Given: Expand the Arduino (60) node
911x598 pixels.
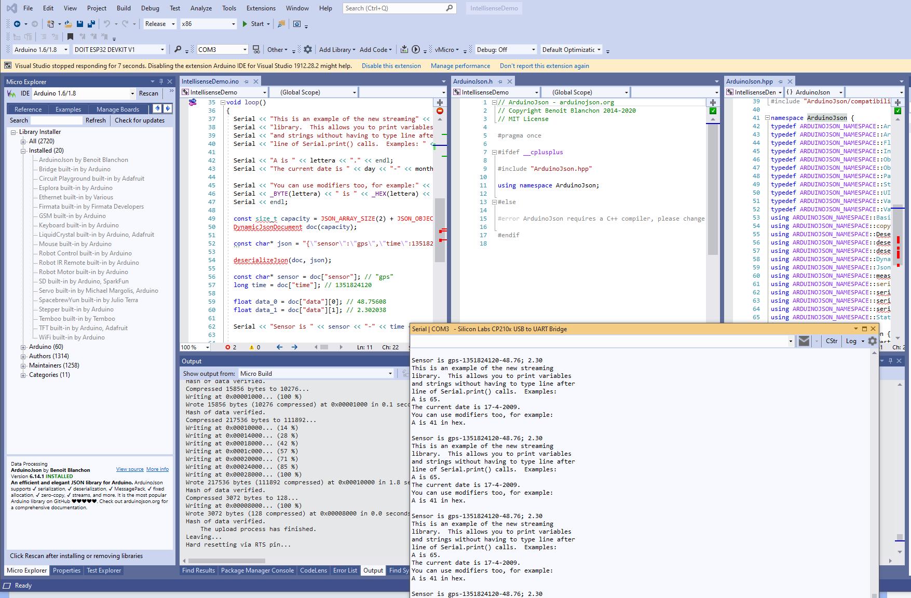Looking at the screenshot, I should click(x=23, y=347).
